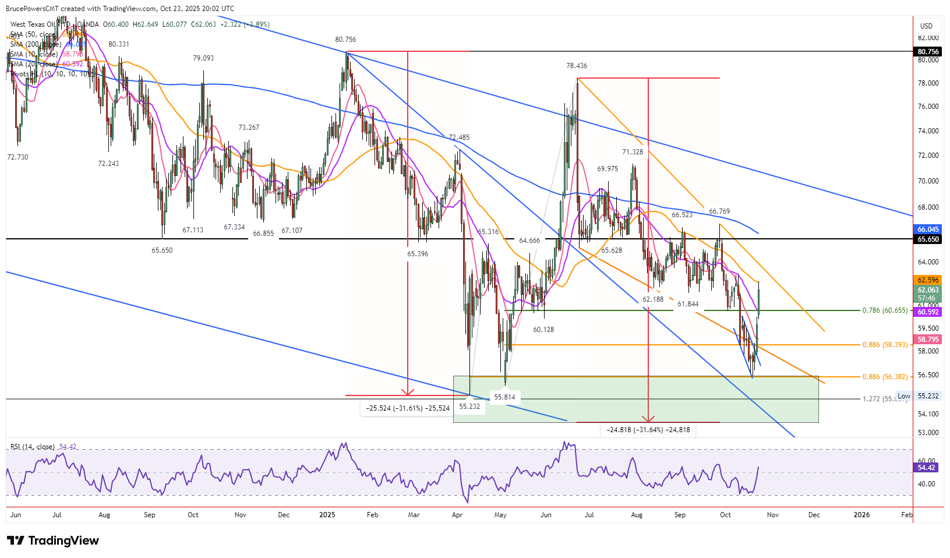This screenshot has width=950, height=558.
Task: Click the −25.524 (−31.61%) measurement label
Action: click(x=408, y=408)
